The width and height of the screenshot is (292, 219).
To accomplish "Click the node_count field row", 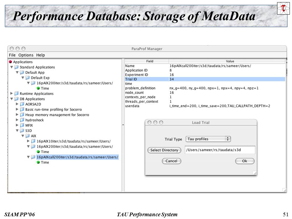I will coord(205,92).
